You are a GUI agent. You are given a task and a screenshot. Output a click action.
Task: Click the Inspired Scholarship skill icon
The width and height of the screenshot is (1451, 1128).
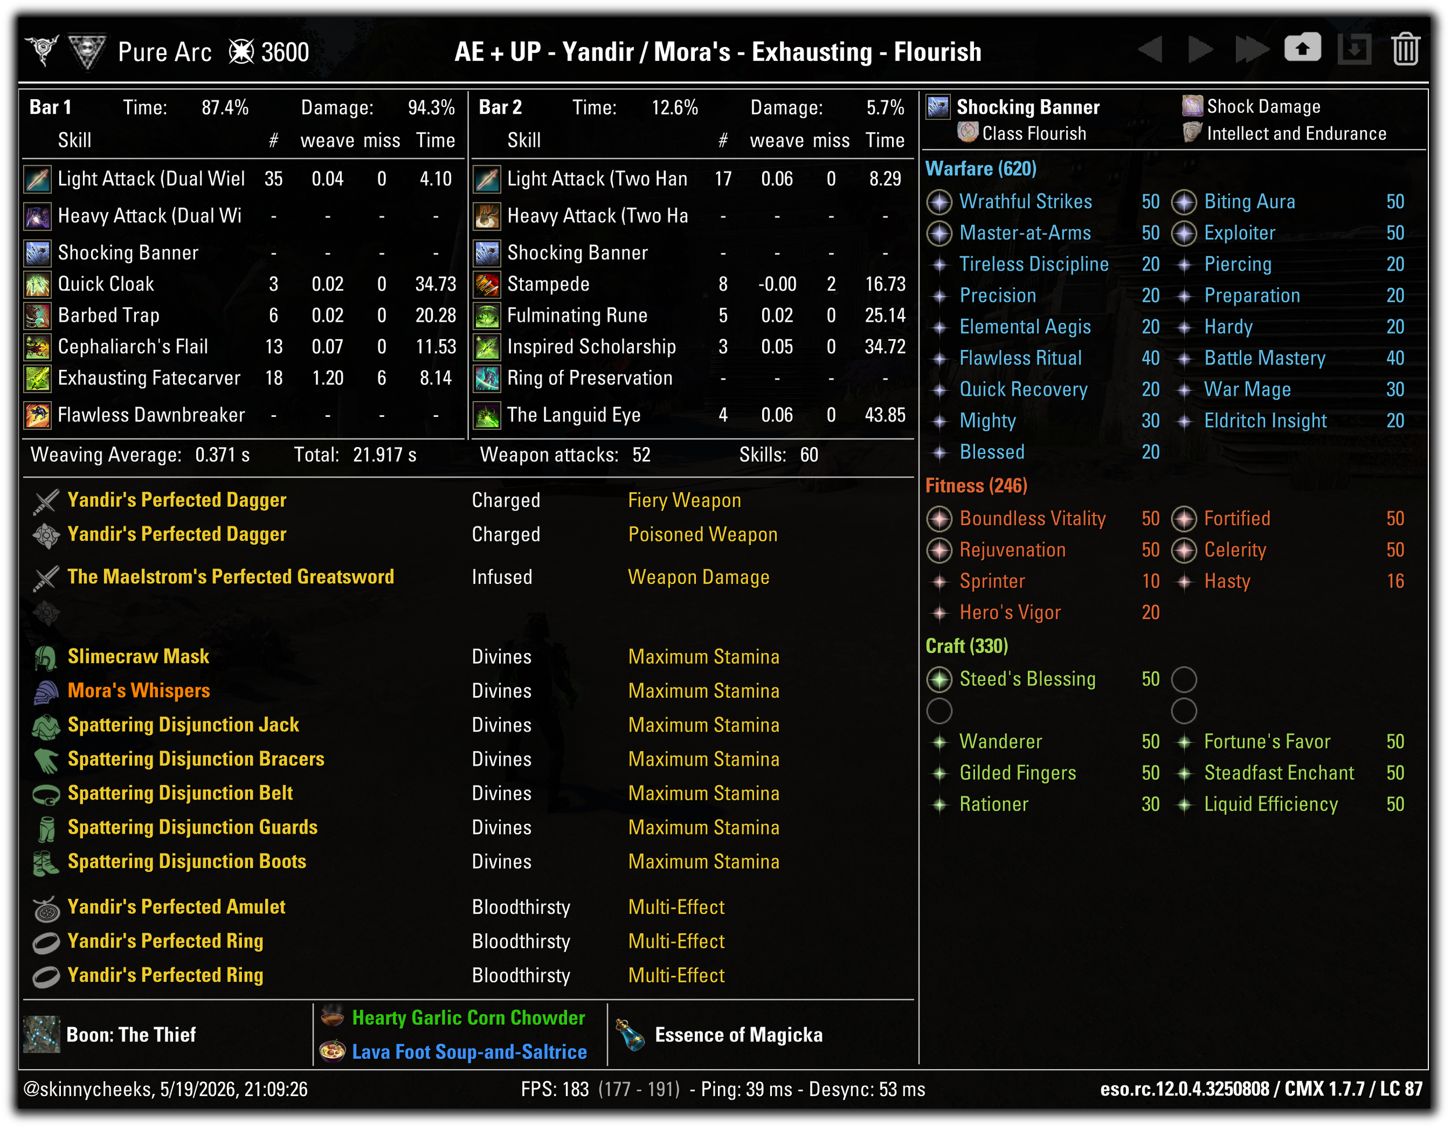pyautogui.click(x=487, y=347)
